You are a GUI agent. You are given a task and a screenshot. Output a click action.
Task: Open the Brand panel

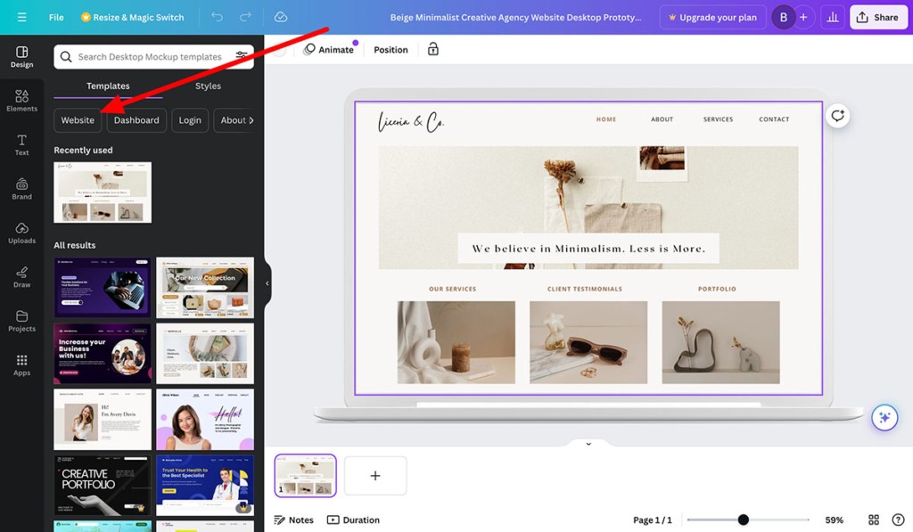[x=22, y=188]
